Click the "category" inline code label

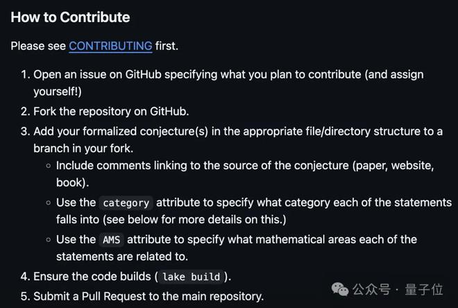[x=126, y=203]
